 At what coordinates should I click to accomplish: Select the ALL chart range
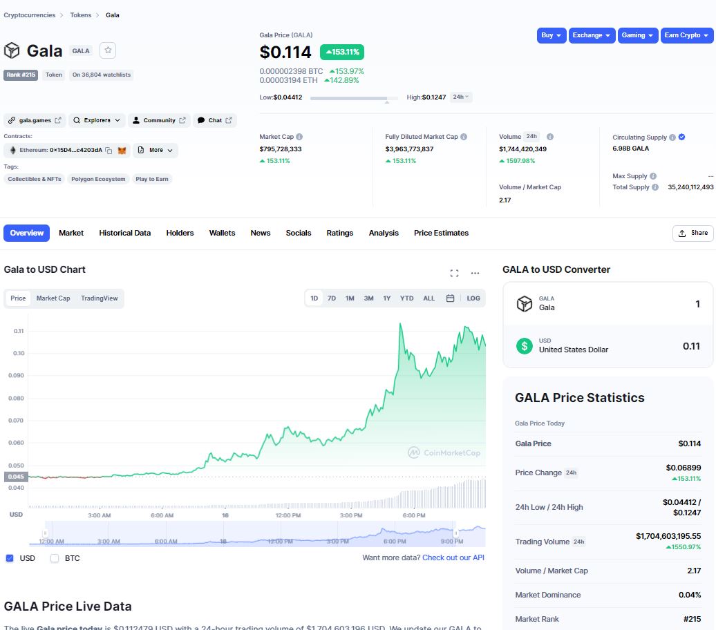tap(428, 298)
